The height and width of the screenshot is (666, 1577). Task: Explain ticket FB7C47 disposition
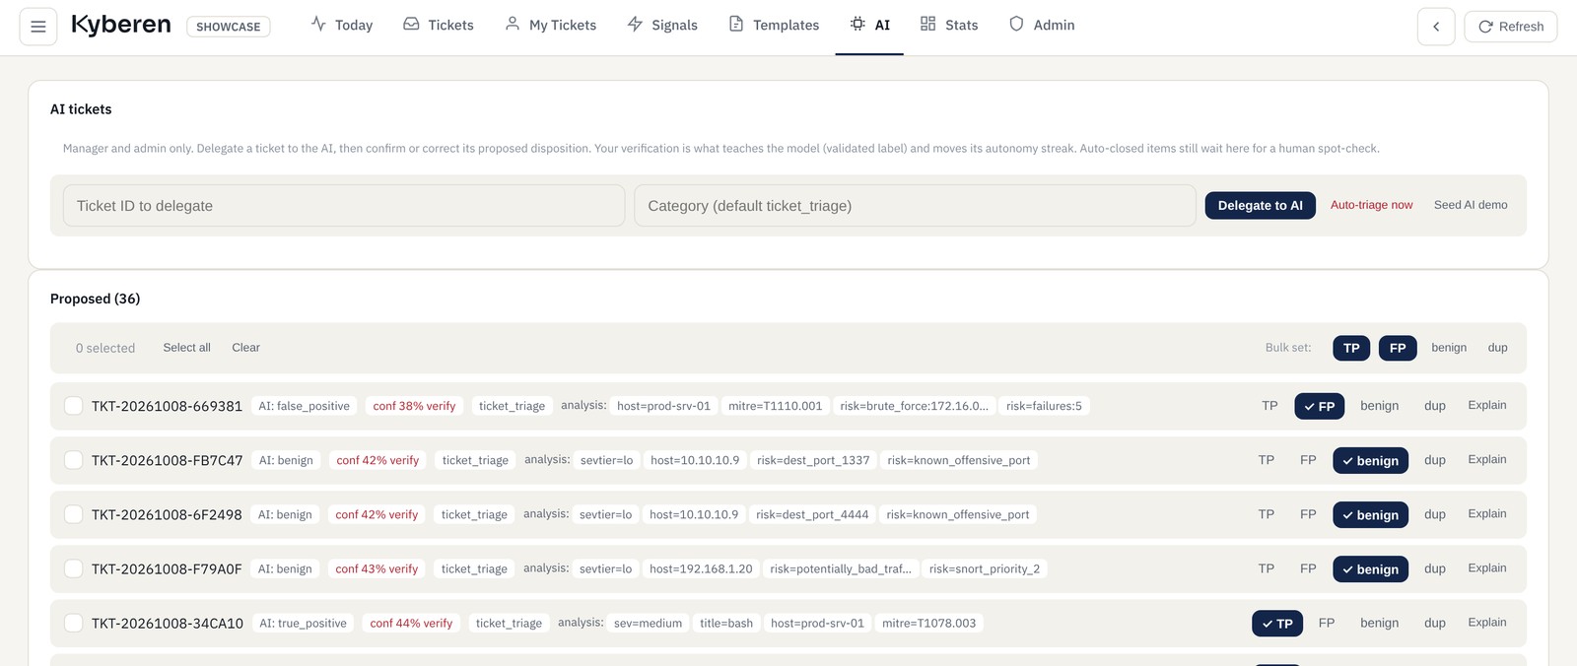point(1486,459)
